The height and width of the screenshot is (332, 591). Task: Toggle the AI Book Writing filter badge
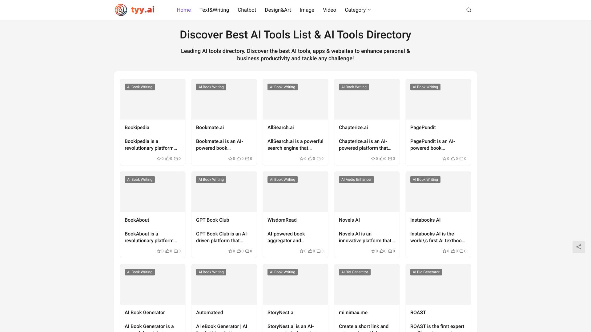[140, 87]
